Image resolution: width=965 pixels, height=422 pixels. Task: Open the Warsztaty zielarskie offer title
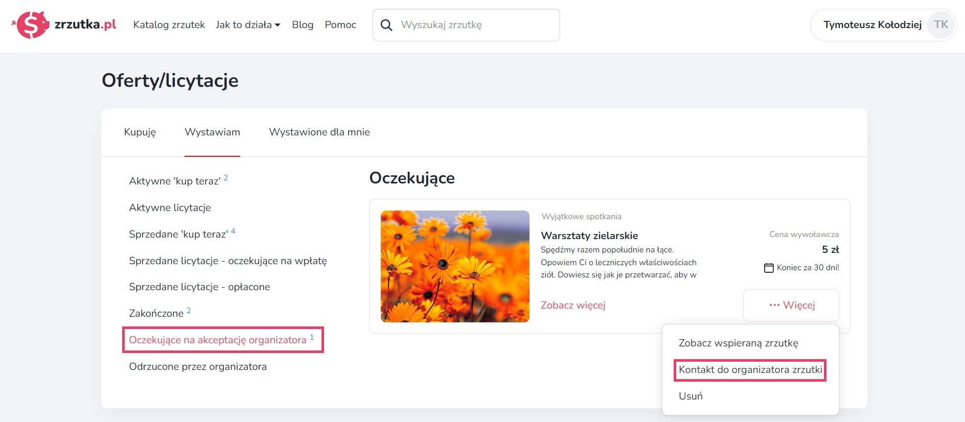(x=589, y=236)
